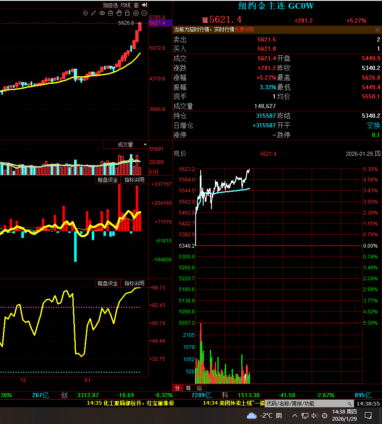This screenshot has height=424, width=382.
Task: Switch to the 筹 chips tab
Action: pos(188,388)
